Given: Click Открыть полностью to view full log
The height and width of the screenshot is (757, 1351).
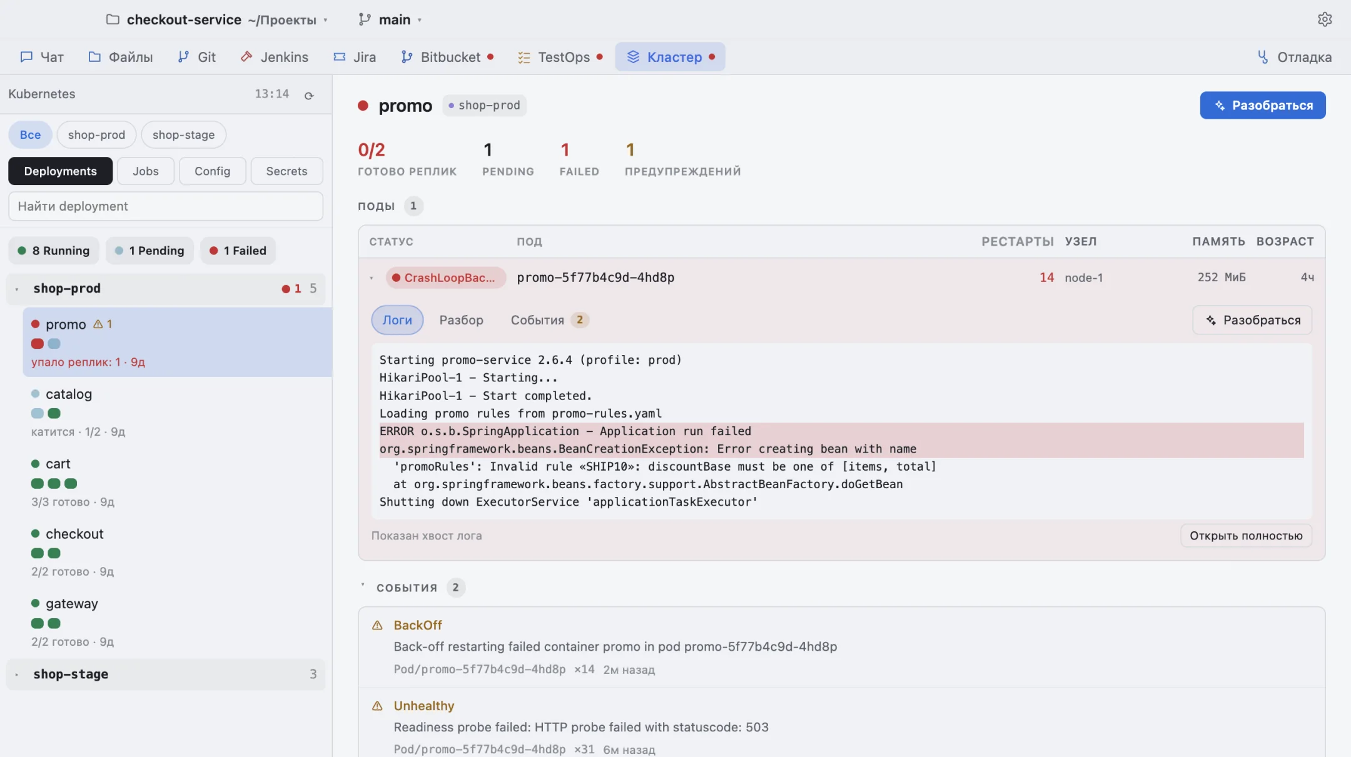Looking at the screenshot, I should tap(1246, 536).
